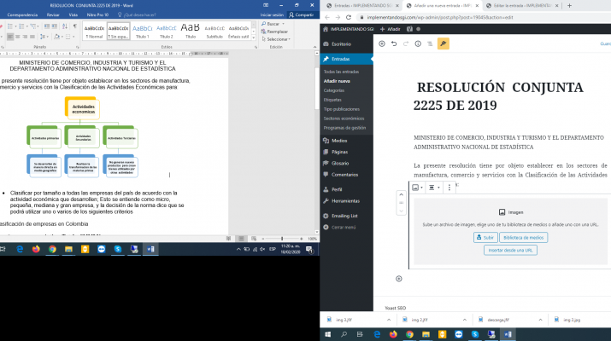The height and width of the screenshot is (341, 611).
Task: Open the block navigation list icon
Action: tap(430, 43)
